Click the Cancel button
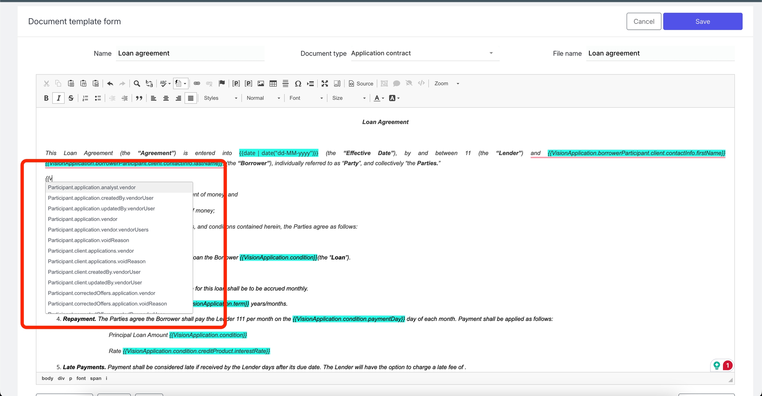 point(644,21)
